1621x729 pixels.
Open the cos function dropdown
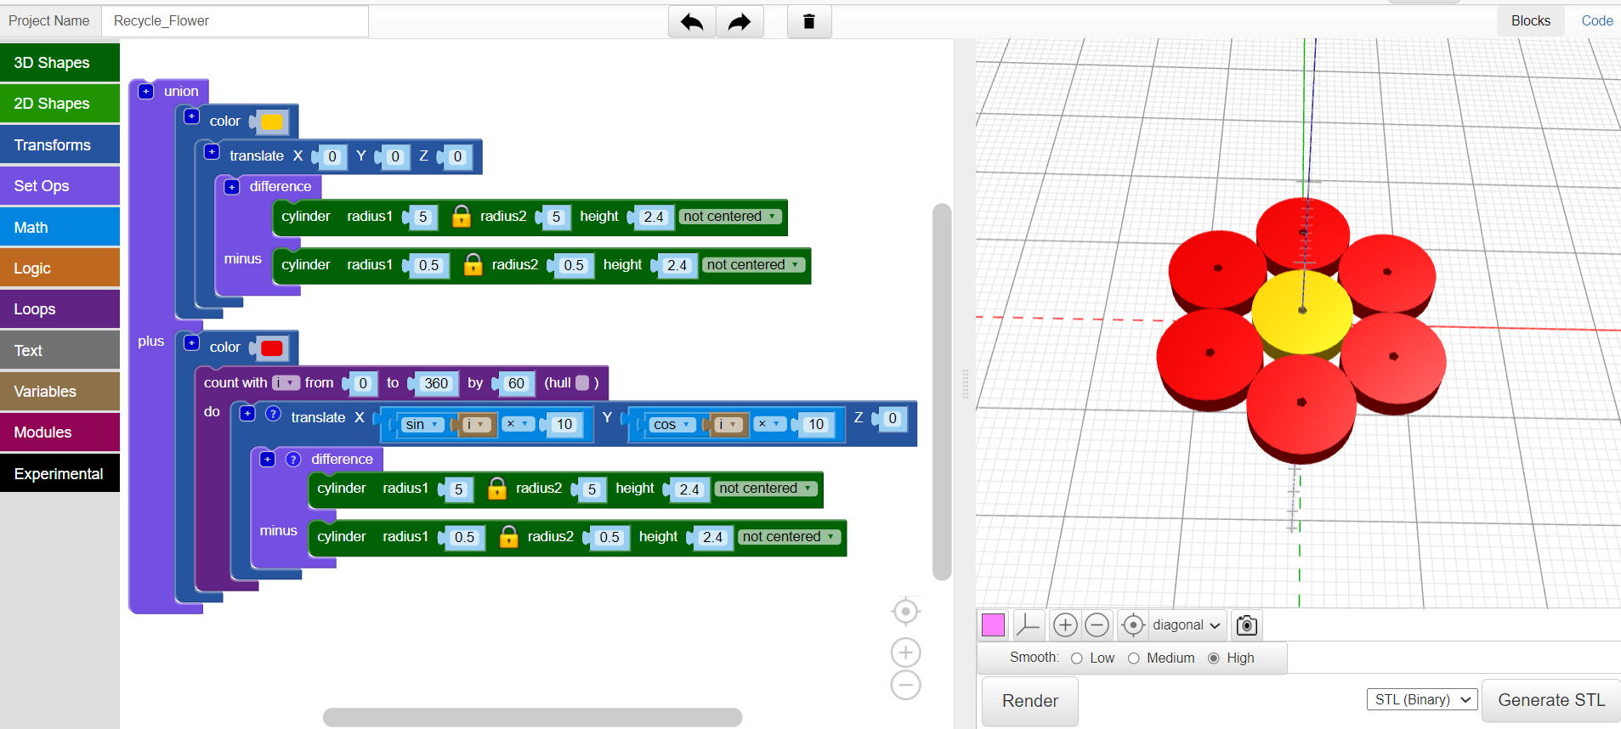pos(672,424)
